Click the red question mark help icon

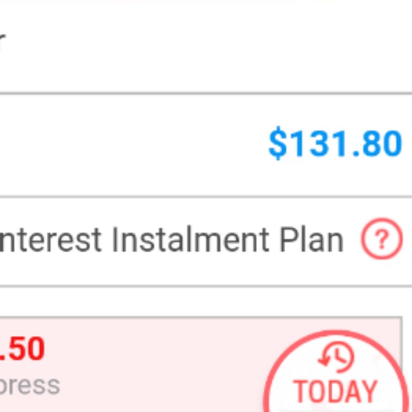(381, 240)
